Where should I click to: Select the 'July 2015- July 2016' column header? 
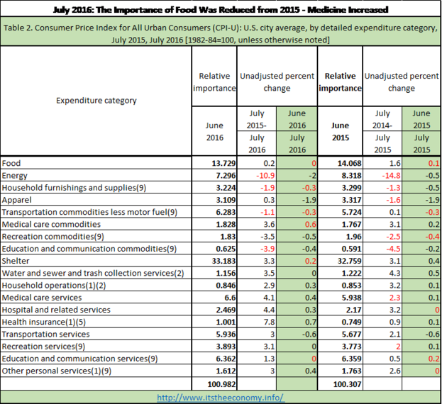257,131
